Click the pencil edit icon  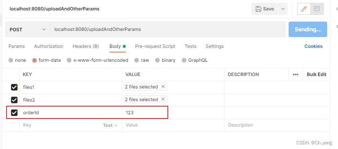click(x=304, y=9)
